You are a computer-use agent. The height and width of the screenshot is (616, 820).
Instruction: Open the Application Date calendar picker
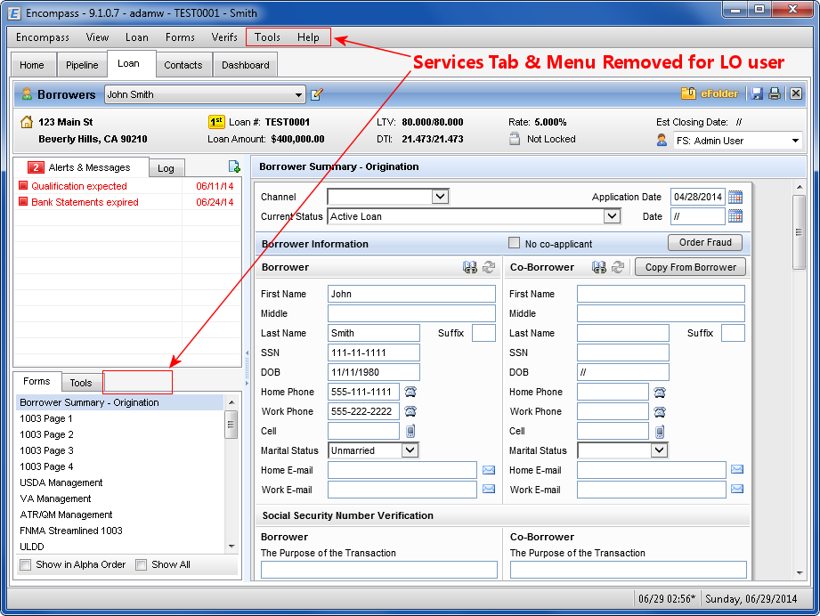[735, 197]
